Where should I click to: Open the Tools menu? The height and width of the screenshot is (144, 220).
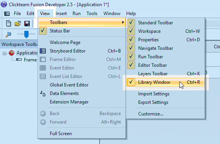point(92,14)
